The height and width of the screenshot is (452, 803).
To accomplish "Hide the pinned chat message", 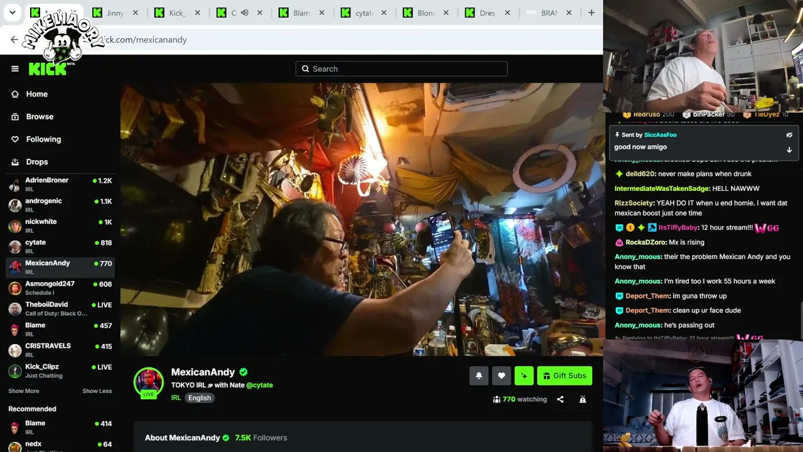I will [789, 135].
